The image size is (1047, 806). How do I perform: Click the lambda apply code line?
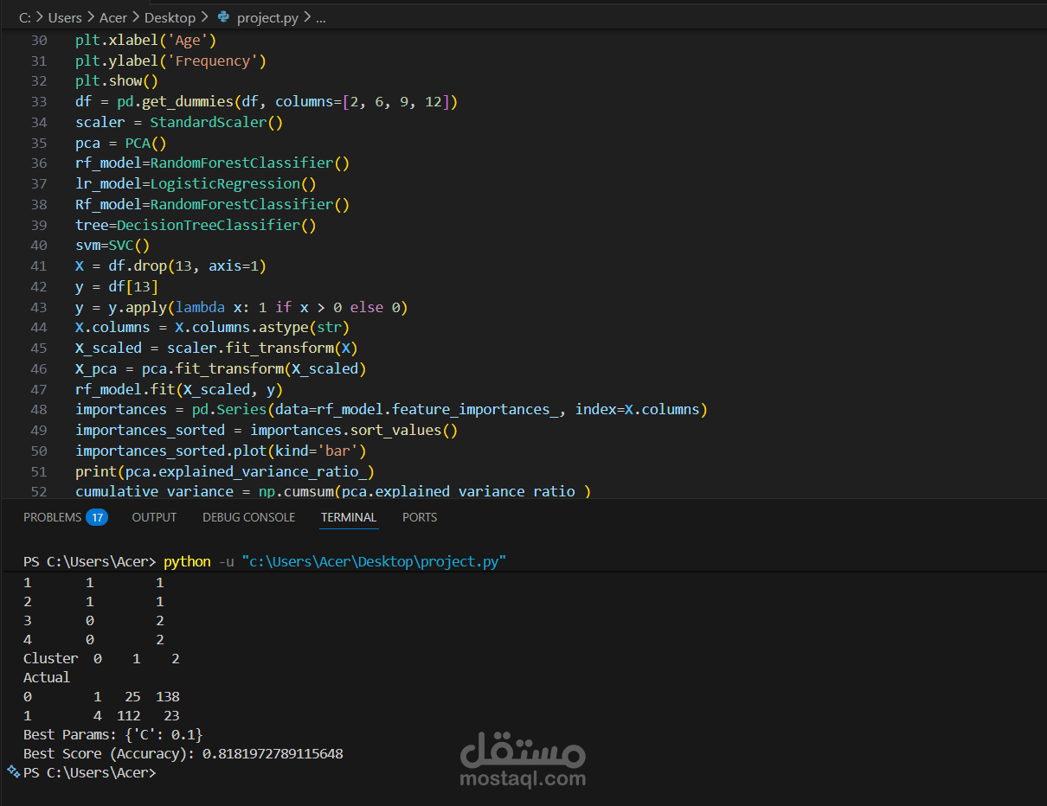[x=241, y=307]
